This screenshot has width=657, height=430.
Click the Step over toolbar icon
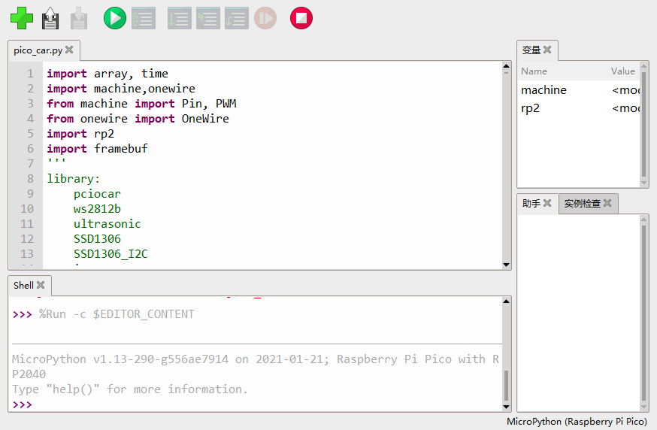pyautogui.click(x=179, y=18)
